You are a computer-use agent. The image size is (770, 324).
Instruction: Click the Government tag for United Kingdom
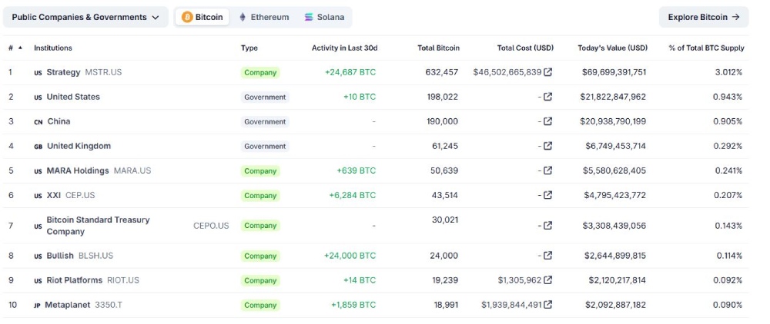click(x=265, y=146)
